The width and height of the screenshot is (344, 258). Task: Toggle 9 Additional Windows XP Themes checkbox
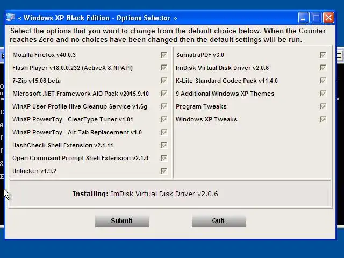322,94
